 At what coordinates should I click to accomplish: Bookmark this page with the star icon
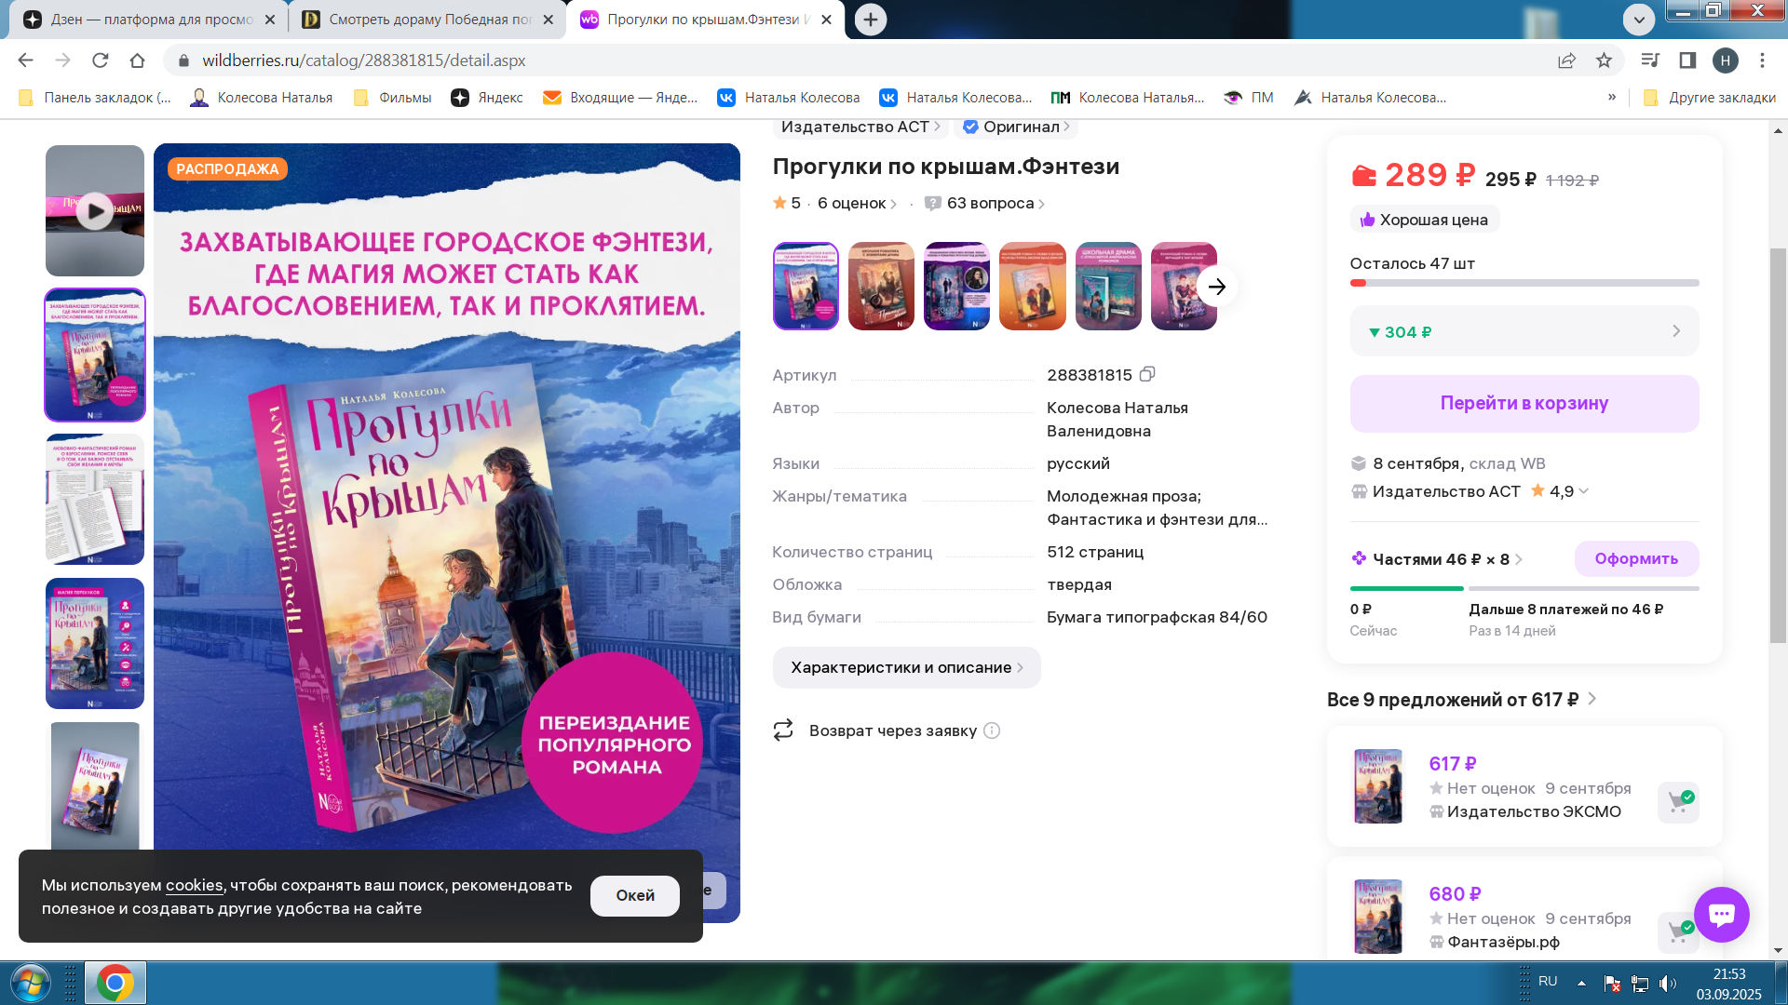pyautogui.click(x=1604, y=60)
